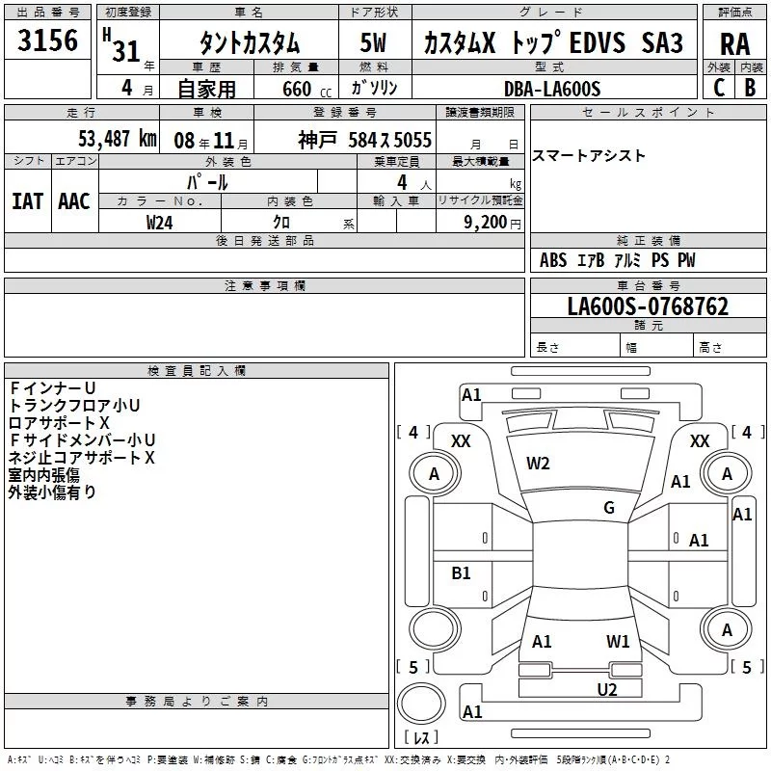Viewport: 771px width, 771px height.
Task: Select the color number W24
Action: click(x=159, y=223)
